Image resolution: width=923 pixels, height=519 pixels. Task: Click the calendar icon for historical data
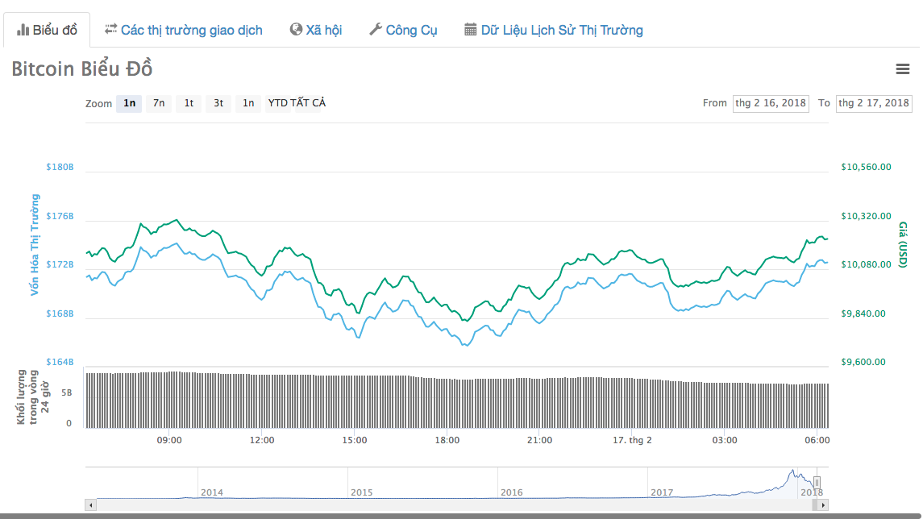click(470, 29)
